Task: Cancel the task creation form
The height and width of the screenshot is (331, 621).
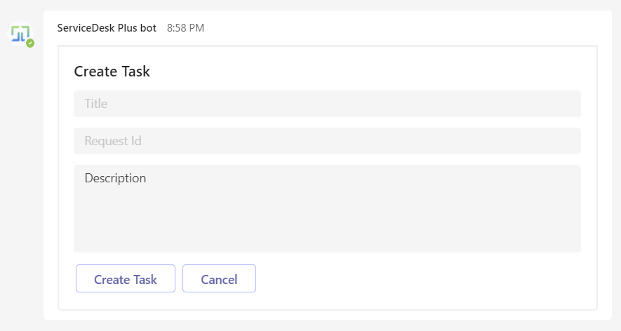Action: click(x=219, y=279)
